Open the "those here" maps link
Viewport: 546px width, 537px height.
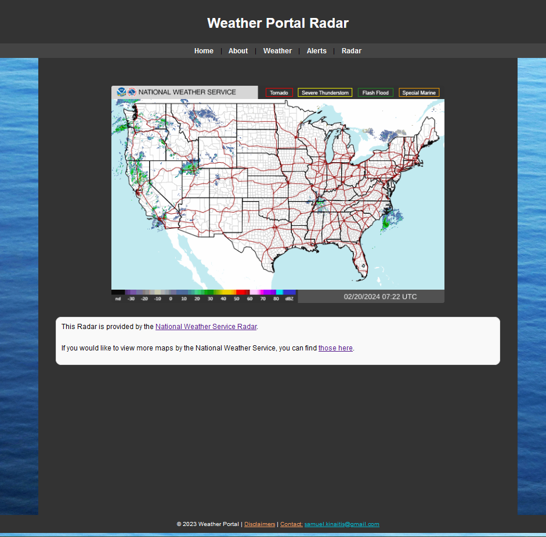coord(335,348)
